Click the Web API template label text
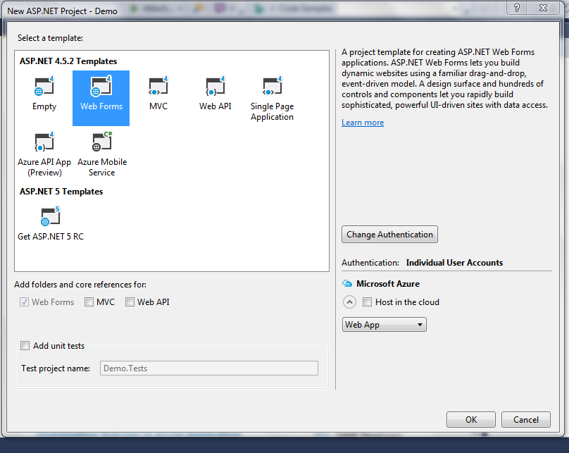 (x=215, y=106)
